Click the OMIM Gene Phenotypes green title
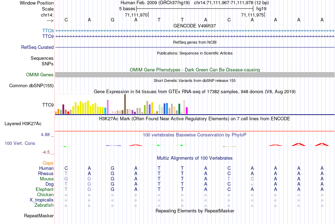The height and width of the screenshot is (224, 335). click(x=195, y=70)
